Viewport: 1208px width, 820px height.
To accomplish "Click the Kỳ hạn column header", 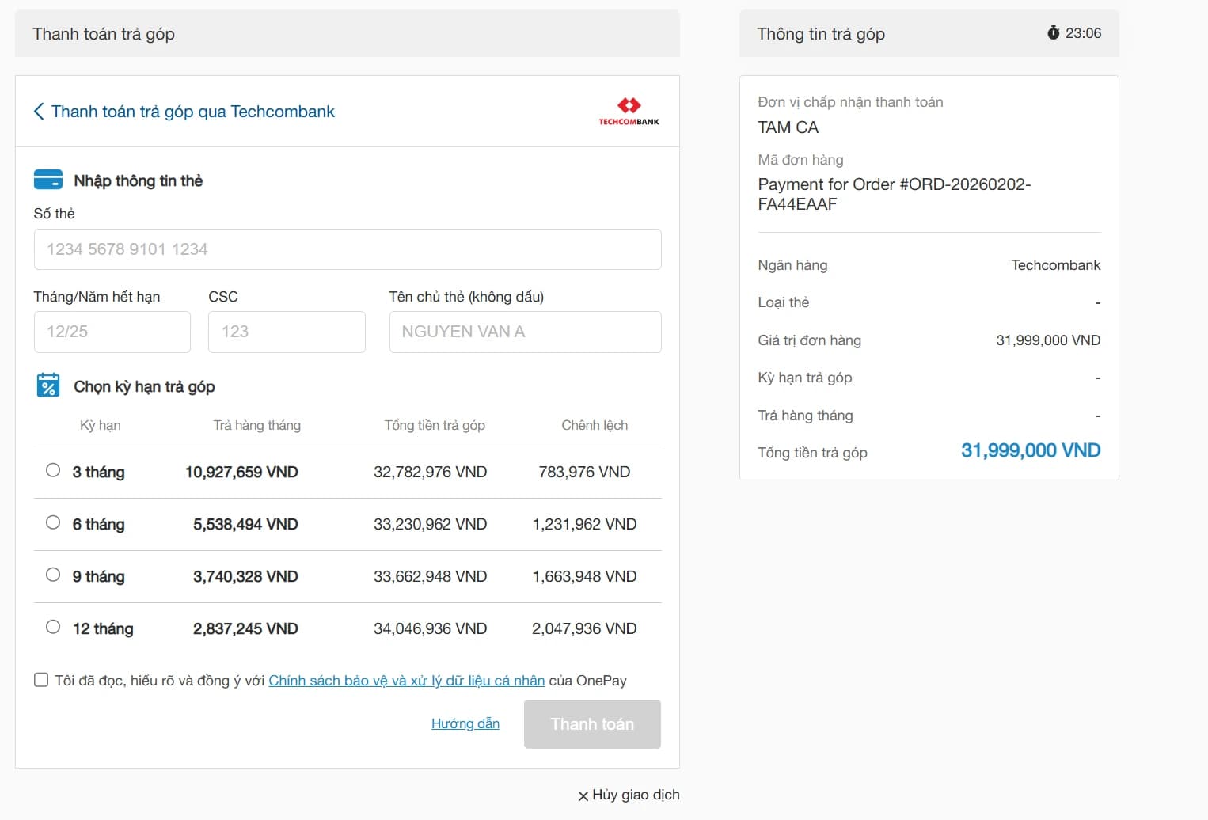I will (x=100, y=425).
